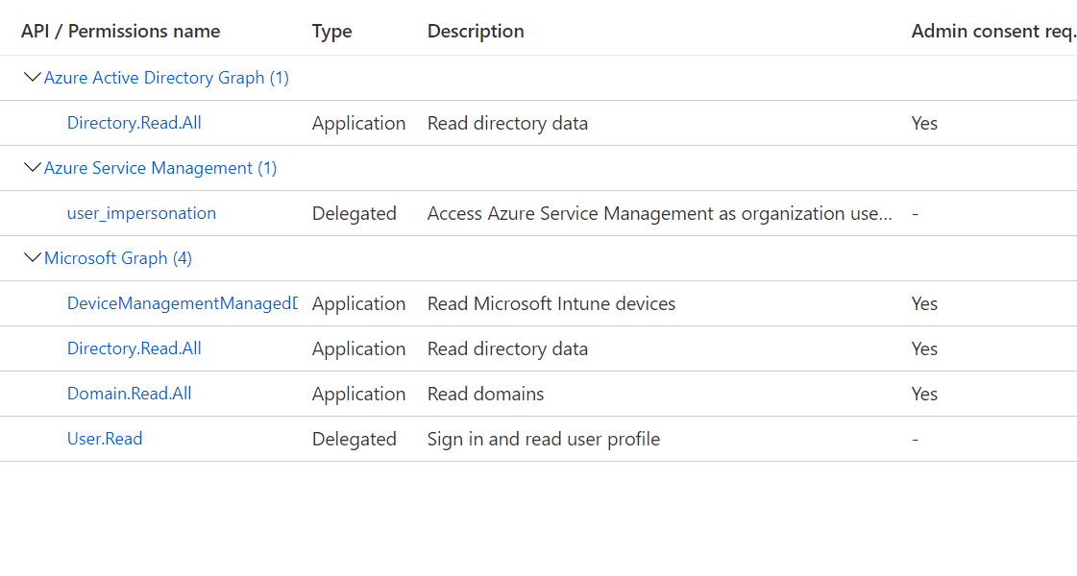The height and width of the screenshot is (576, 1077).
Task: Select the user_impersonation permission
Action: click(x=141, y=212)
